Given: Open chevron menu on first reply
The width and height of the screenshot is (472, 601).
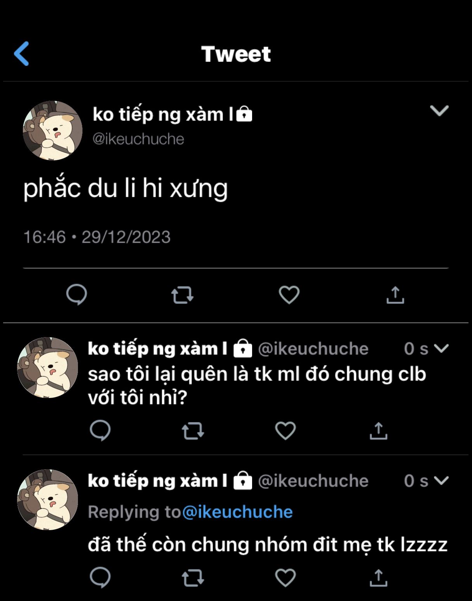Looking at the screenshot, I should [441, 348].
